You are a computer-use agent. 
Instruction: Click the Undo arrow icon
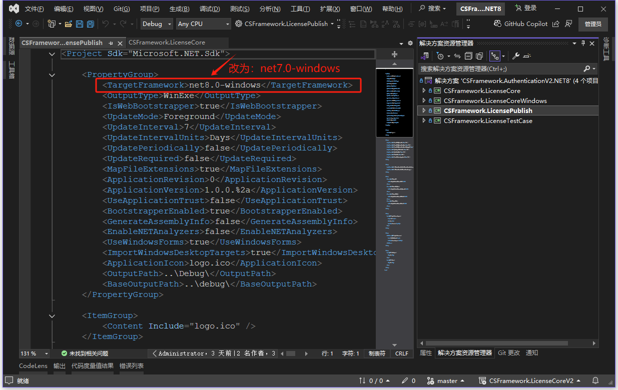pyautogui.click(x=106, y=23)
